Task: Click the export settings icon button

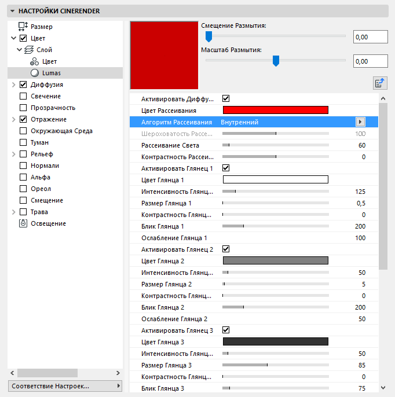Action: 380,83
